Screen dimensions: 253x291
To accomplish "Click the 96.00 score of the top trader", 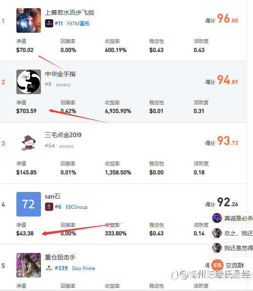I will pos(228,19).
